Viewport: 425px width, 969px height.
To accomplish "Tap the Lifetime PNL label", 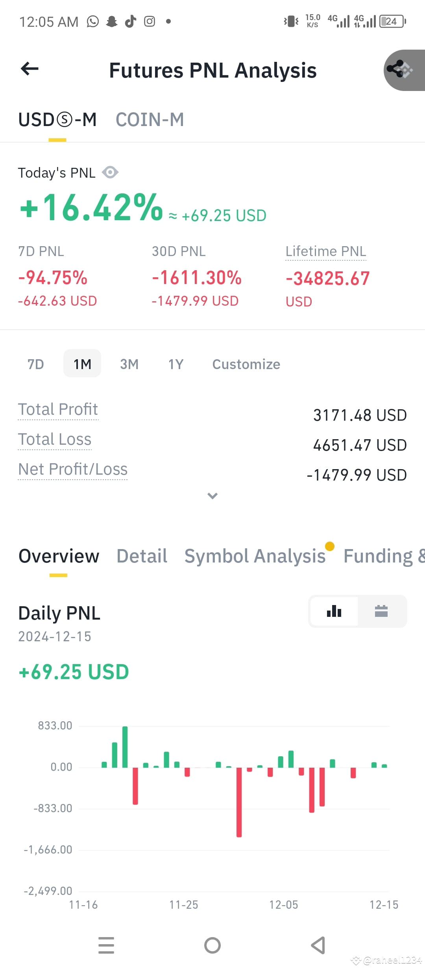I will pyautogui.click(x=326, y=251).
